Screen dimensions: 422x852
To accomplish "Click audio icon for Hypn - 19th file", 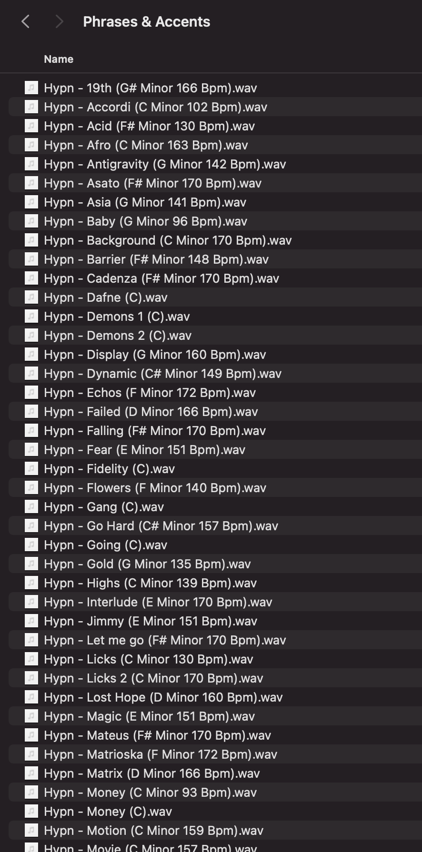I will tap(31, 88).
